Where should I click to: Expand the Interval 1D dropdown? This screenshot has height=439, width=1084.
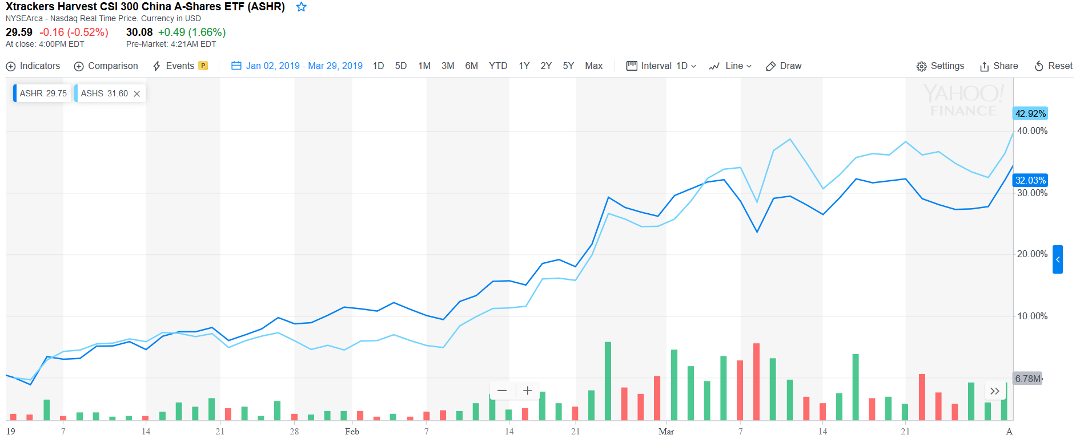(661, 66)
